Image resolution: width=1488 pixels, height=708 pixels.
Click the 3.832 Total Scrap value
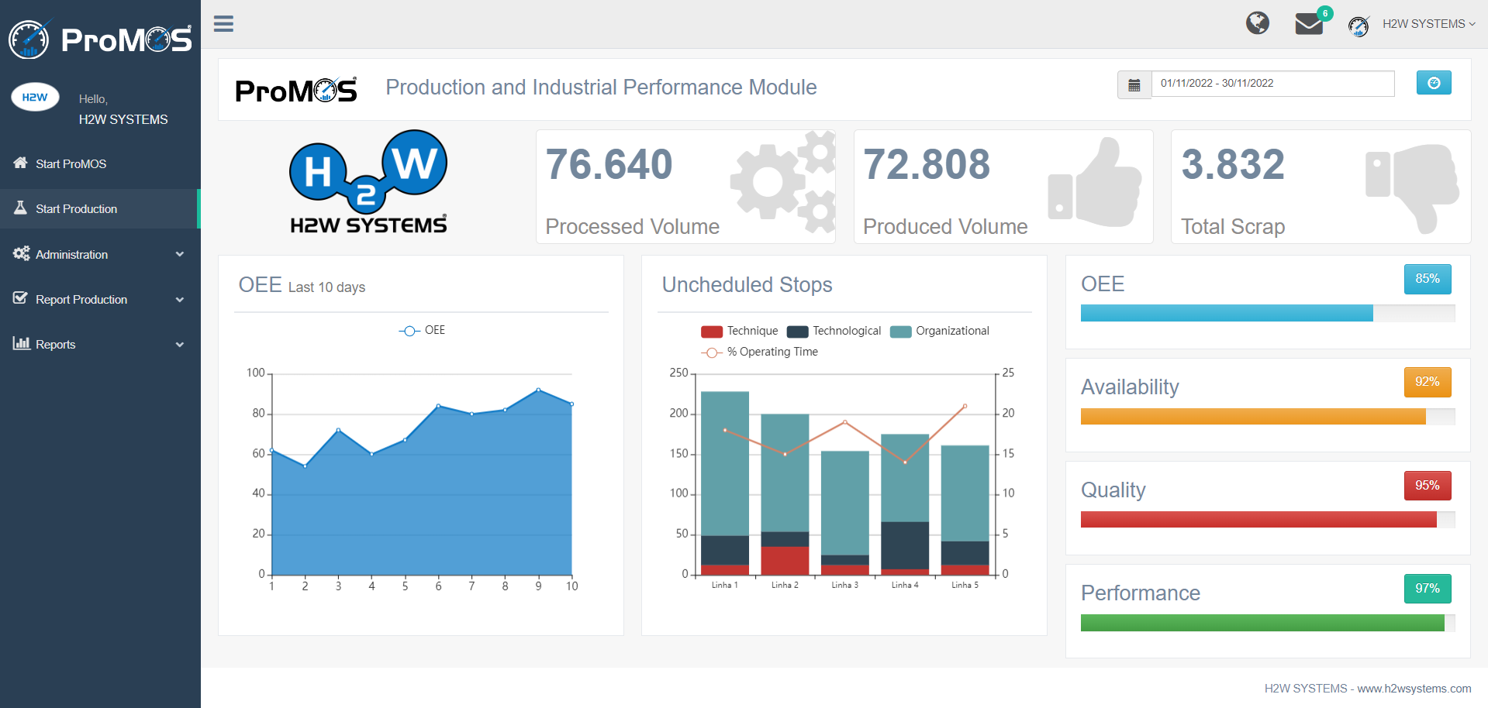[x=1233, y=164]
